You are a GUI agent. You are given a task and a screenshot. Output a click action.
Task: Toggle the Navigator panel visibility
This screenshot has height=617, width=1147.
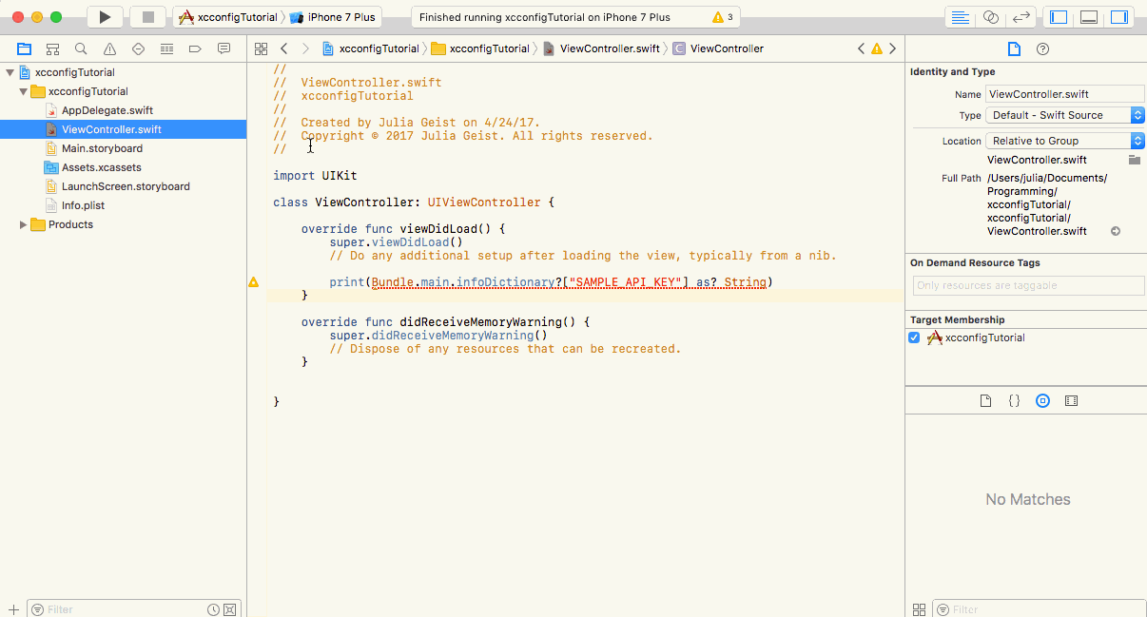click(x=1059, y=17)
